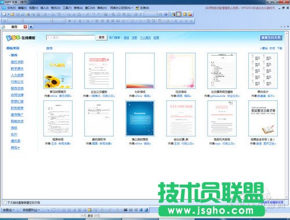
Task: Click the 3D style icon at the drawing toolbar end
Action: coord(146,210)
